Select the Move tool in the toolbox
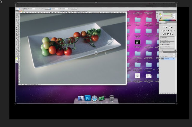Screen dimensions: 192x127 17,13
